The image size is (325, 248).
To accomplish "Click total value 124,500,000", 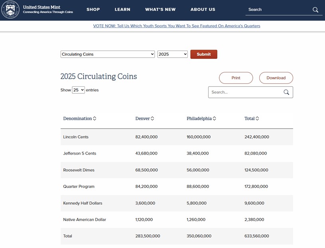I will coord(256,170).
